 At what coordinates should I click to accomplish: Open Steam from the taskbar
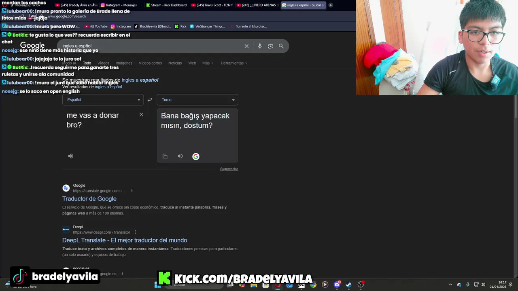pos(348,285)
